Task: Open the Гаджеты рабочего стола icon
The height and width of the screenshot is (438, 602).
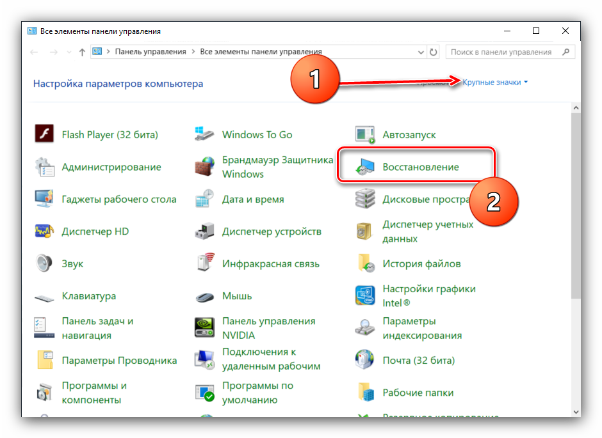Action: coord(44,198)
